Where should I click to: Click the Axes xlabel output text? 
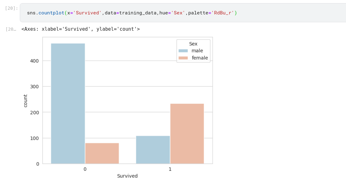[x=80, y=29]
